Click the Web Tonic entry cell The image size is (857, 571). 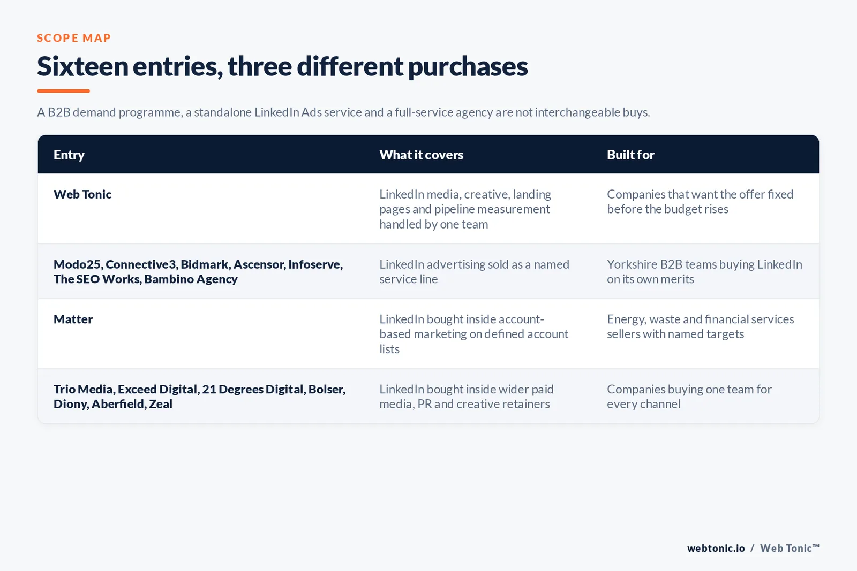pyautogui.click(x=82, y=194)
